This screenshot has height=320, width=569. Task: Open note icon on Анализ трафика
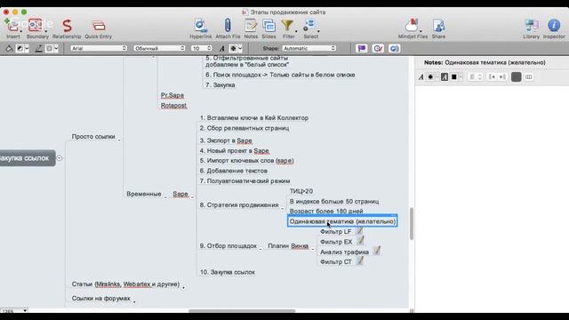click(x=377, y=251)
